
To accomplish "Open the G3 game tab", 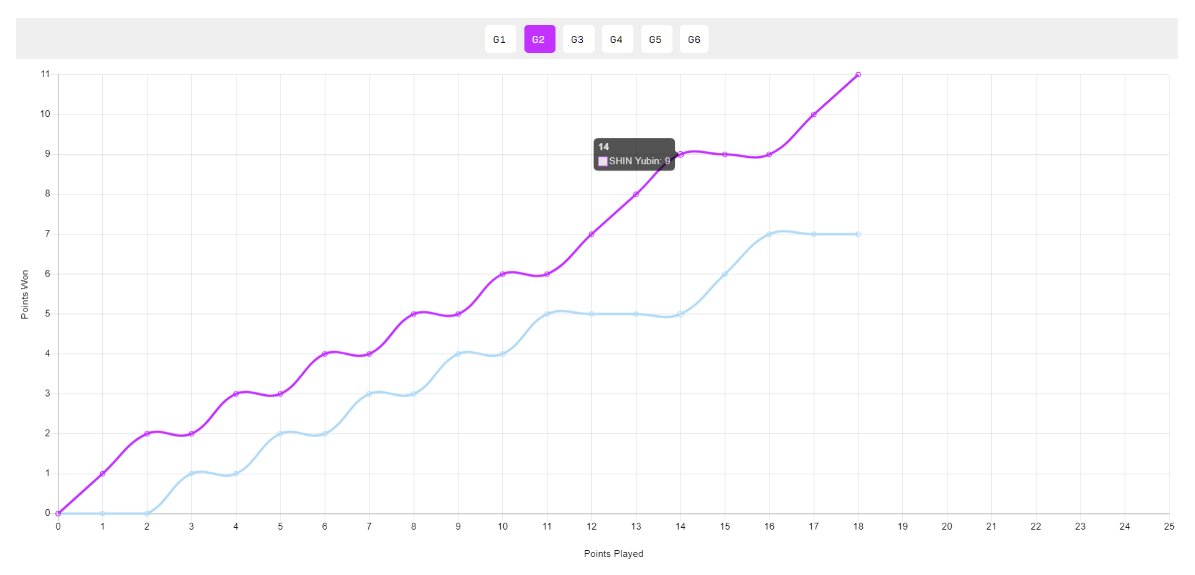I will coord(578,39).
